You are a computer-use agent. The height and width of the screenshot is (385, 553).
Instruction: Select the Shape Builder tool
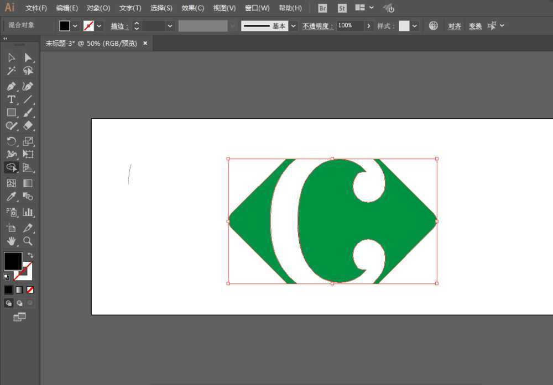pos(11,167)
